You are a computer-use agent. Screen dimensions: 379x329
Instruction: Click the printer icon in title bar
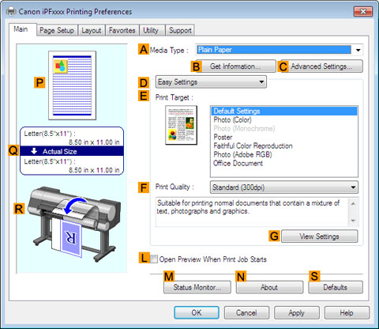[11, 12]
